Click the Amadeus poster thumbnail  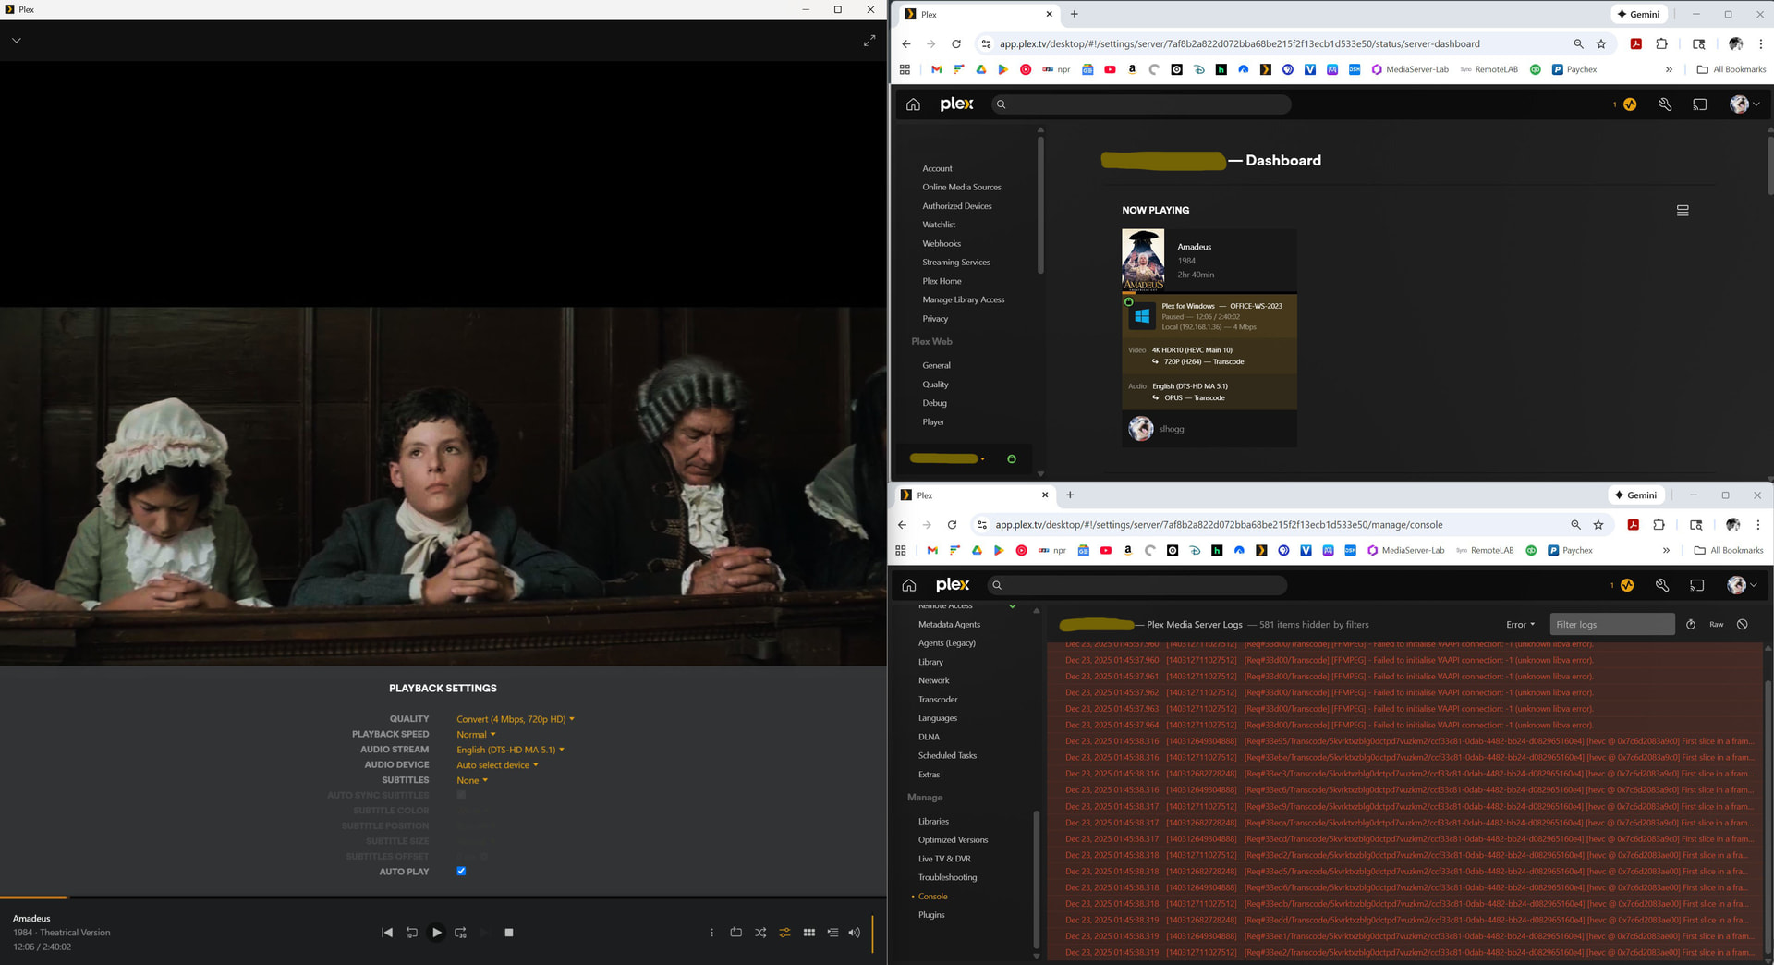pyautogui.click(x=1143, y=261)
